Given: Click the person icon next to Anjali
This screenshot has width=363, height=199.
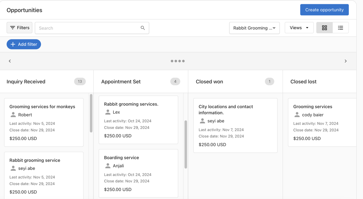Looking at the screenshot, I should coord(108,166).
